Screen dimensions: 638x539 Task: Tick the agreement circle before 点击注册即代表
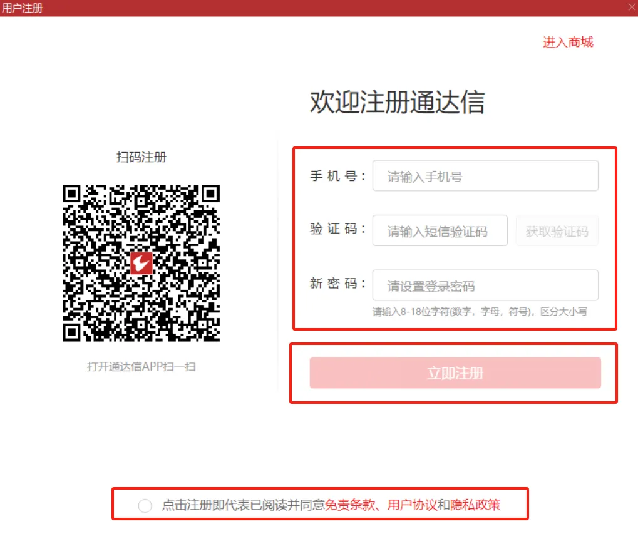(145, 506)
